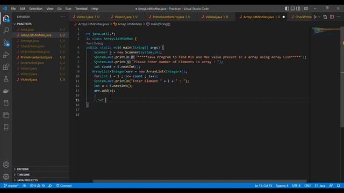Click the errors and warnings status indicator
Image resolution: width=344 pixels, height=193 pixels.
point(37,185)
